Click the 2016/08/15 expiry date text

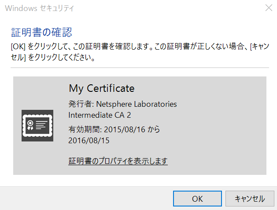click(89, 141)
